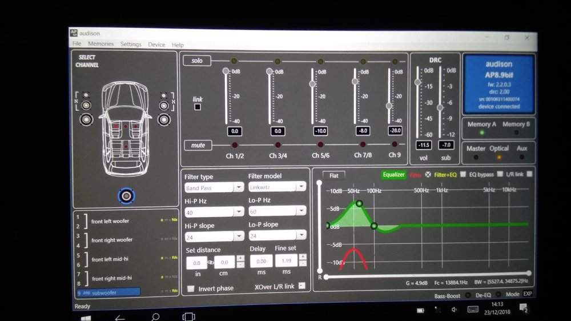This screenshot has height=321, width=571.
Task: Mute channel Ch 5/6 indicator
Action: point(320,145)
